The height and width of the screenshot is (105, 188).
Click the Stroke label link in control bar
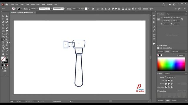(26, 9)
